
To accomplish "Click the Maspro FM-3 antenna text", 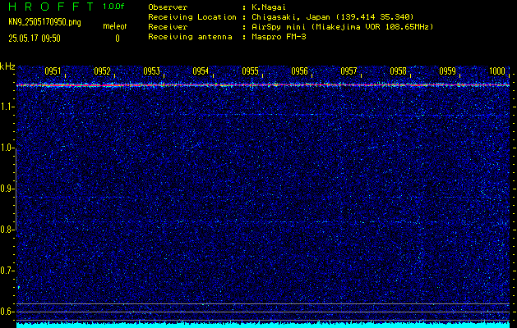I will [279, 37].
